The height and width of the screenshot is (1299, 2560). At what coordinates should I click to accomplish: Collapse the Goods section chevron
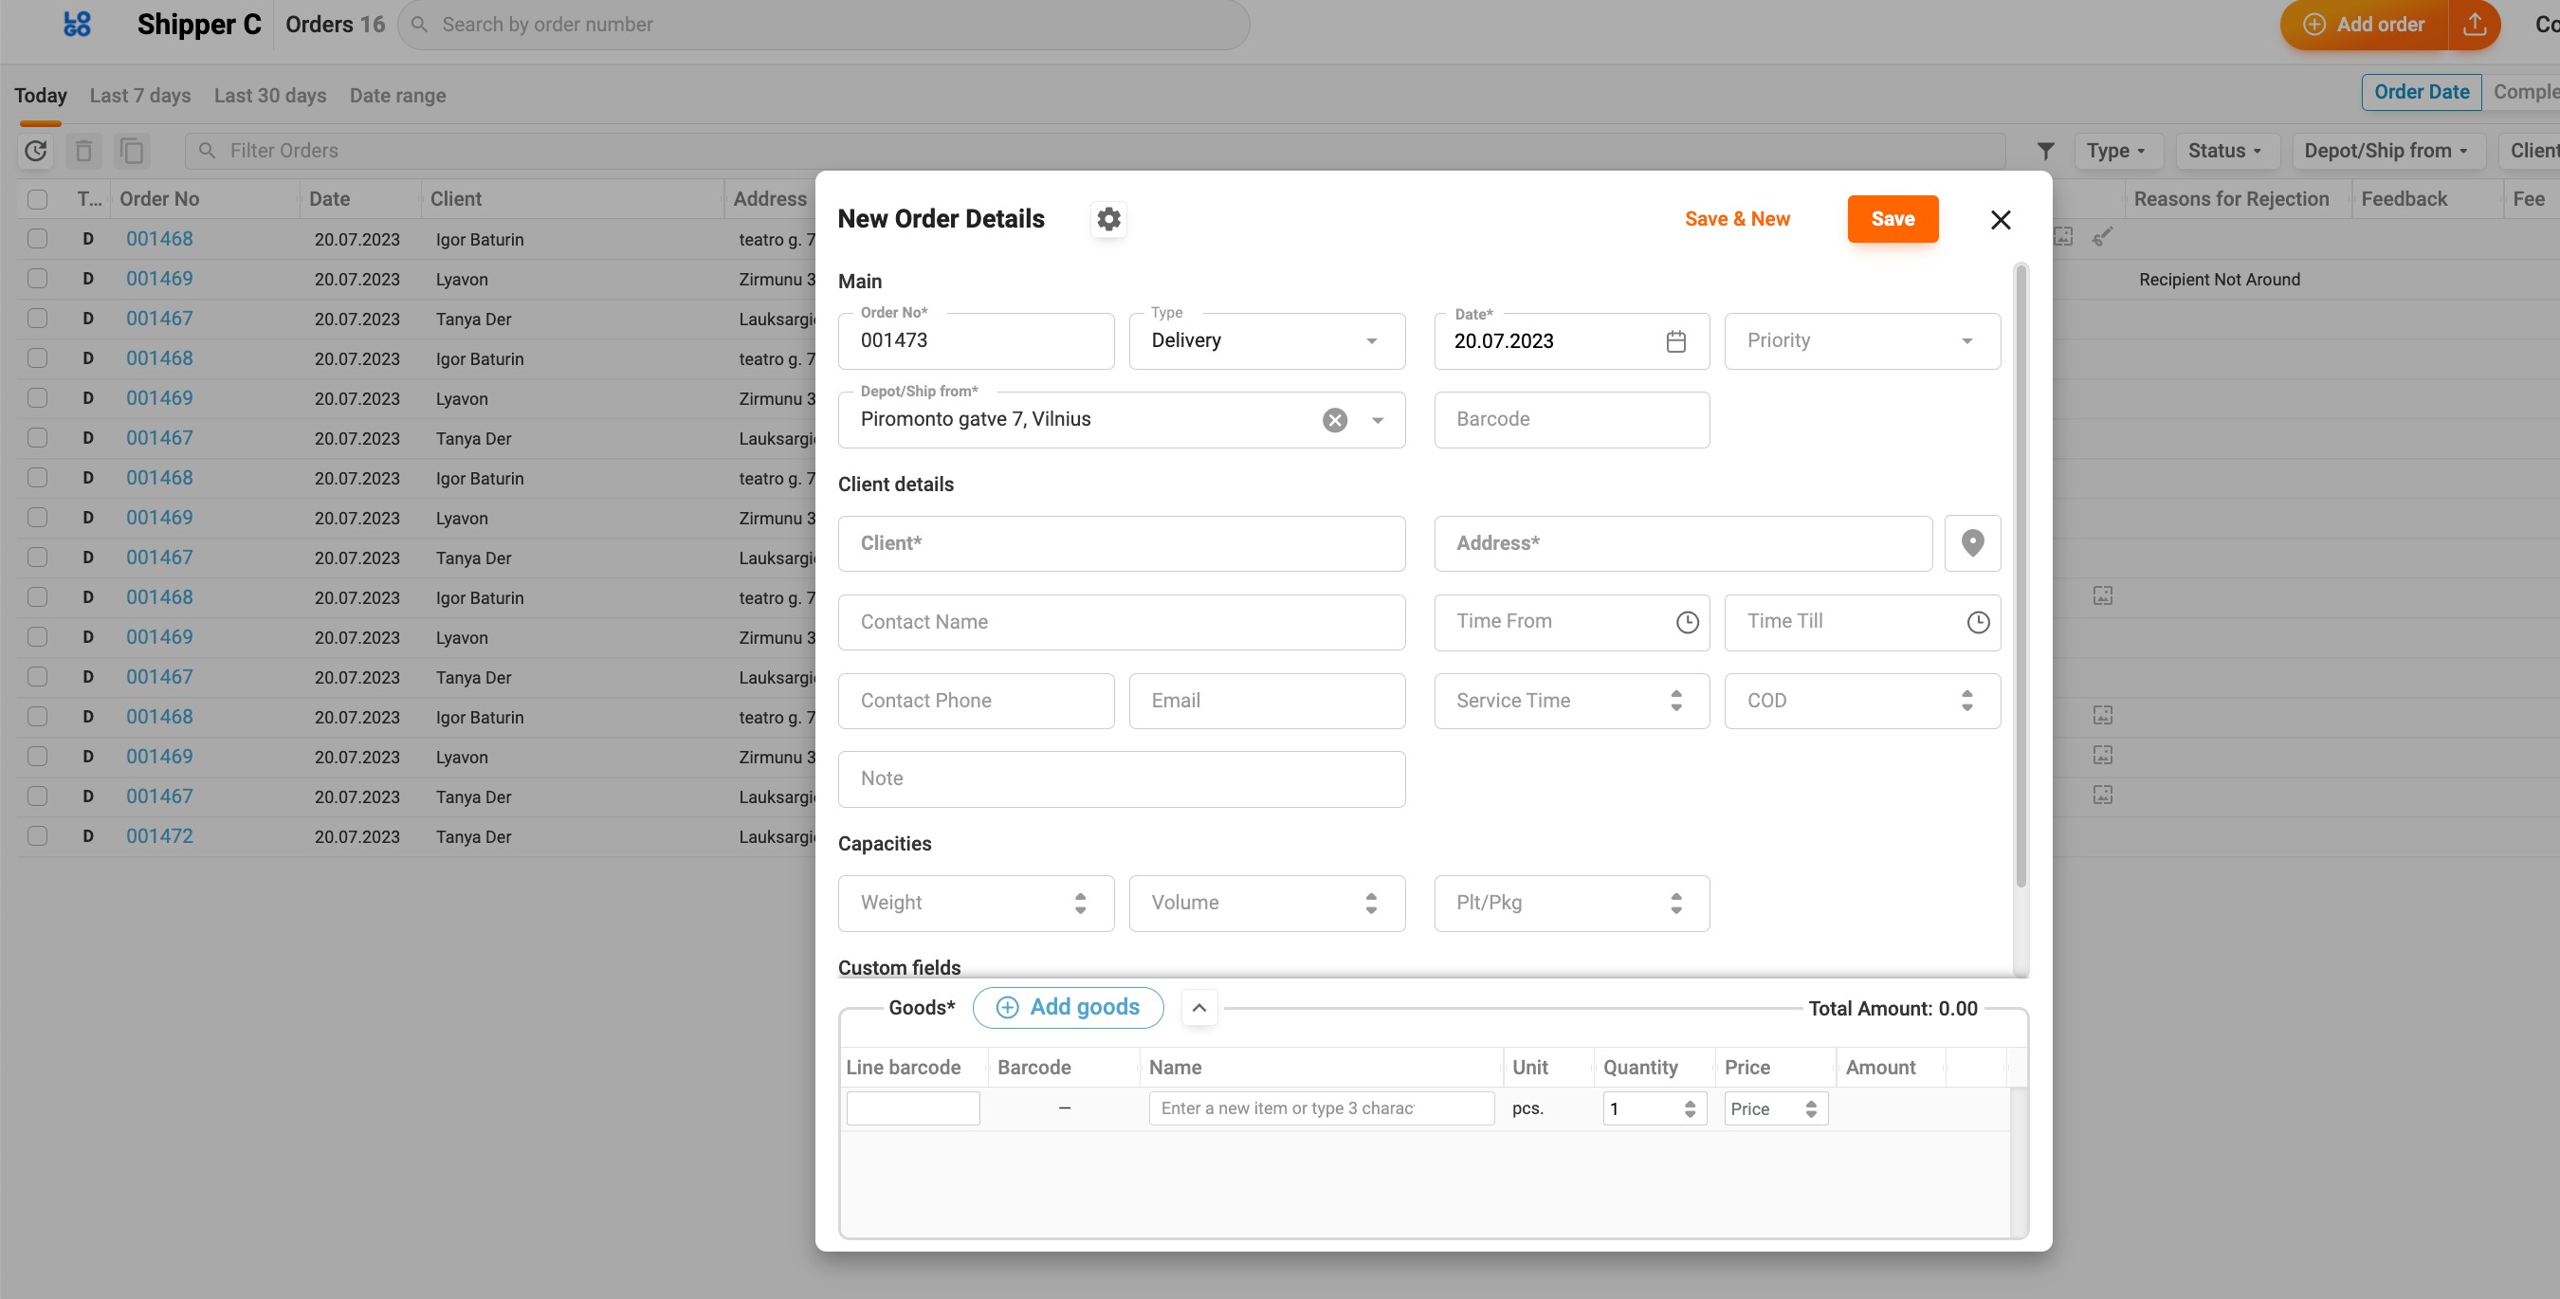tap(1198, 1008)
